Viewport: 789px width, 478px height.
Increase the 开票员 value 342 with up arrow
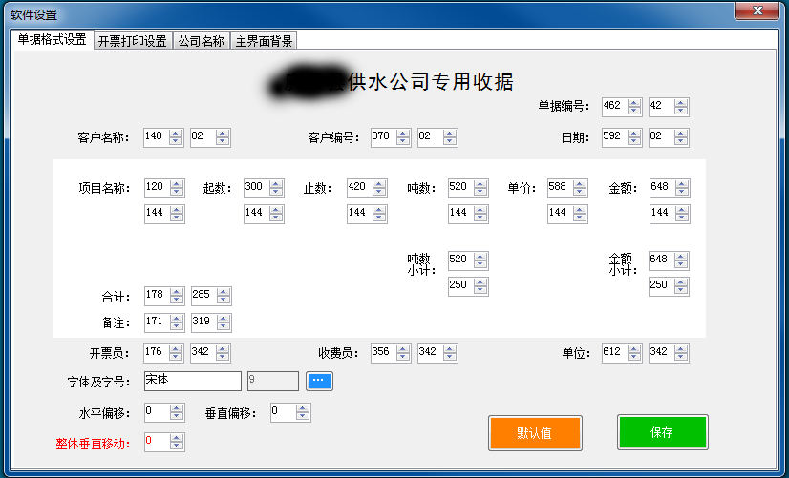[x=223, y=349]
